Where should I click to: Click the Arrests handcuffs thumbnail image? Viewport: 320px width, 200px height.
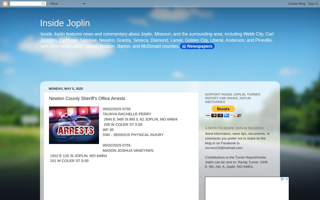pos(74,125)
